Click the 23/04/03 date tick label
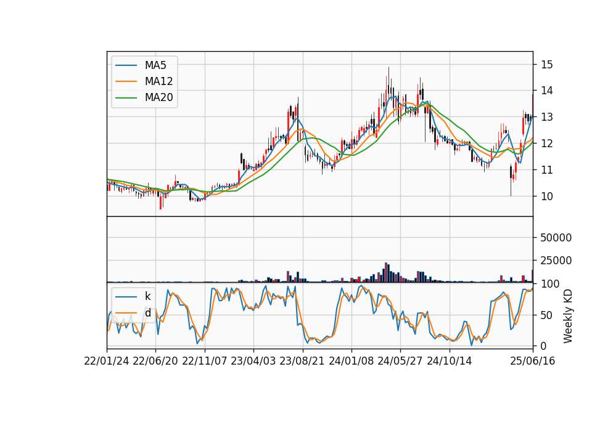 coord(253,362)
